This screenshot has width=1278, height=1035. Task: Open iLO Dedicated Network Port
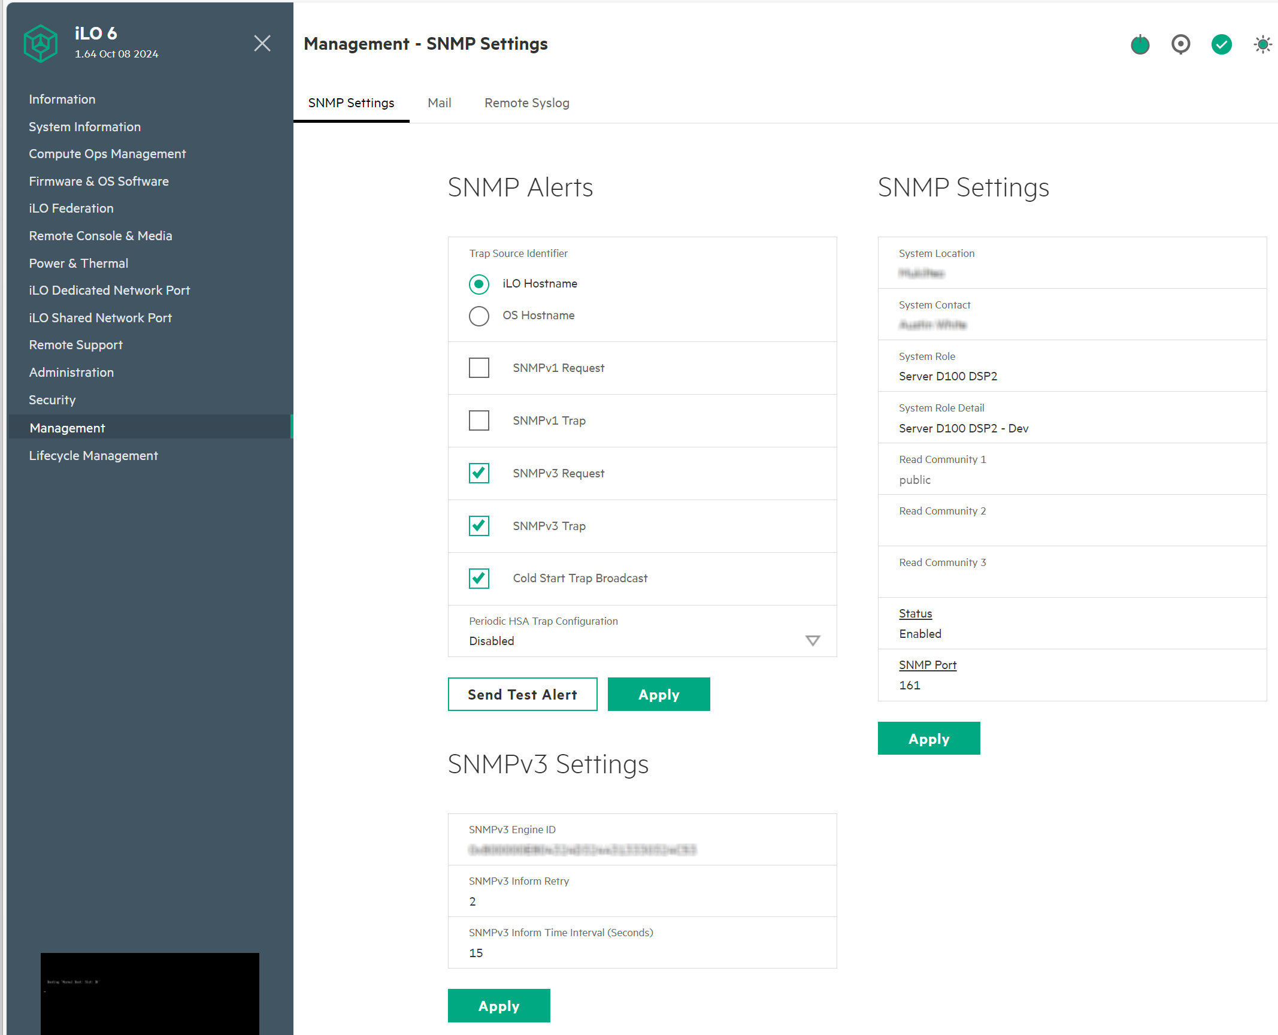tap(110, 290)
